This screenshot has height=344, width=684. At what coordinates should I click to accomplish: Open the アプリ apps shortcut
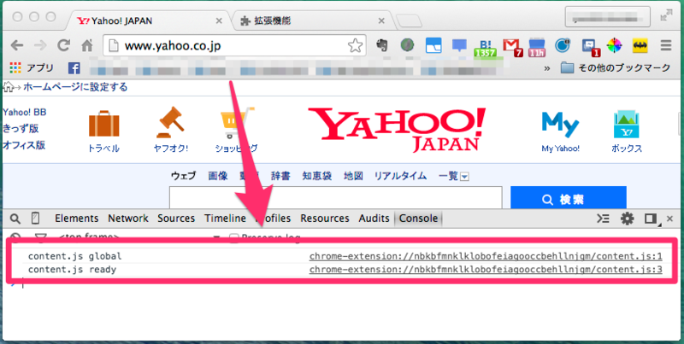coord(32,68)
